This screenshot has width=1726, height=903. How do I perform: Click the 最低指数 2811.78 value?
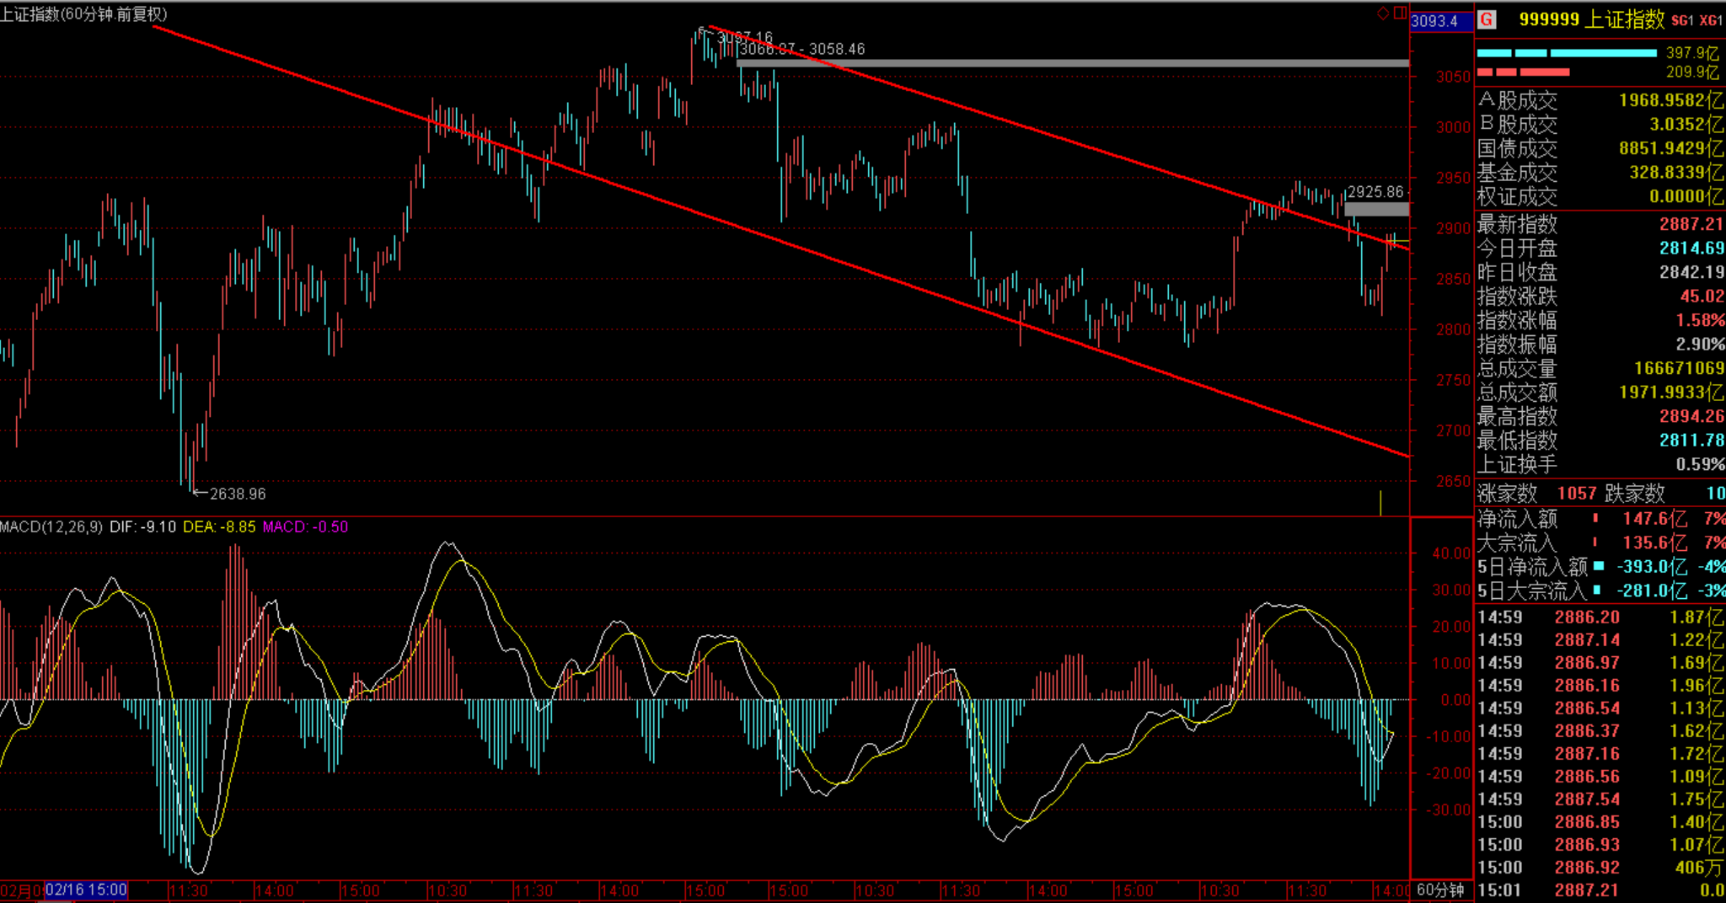[1691, 441]
